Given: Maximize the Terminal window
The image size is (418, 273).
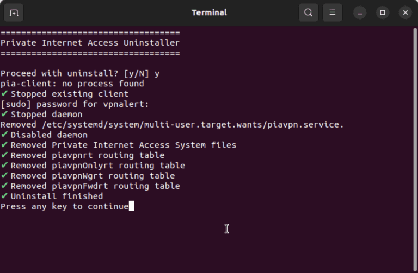Looking at the screenshot, I should pyautogui.click(x=383, y=12).
